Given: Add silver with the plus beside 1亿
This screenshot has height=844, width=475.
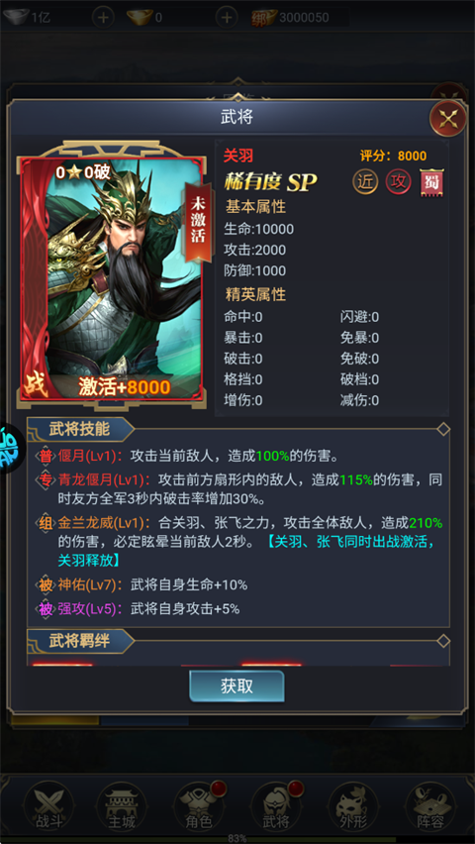Looking at the screenshot, I should pos(103,17).
